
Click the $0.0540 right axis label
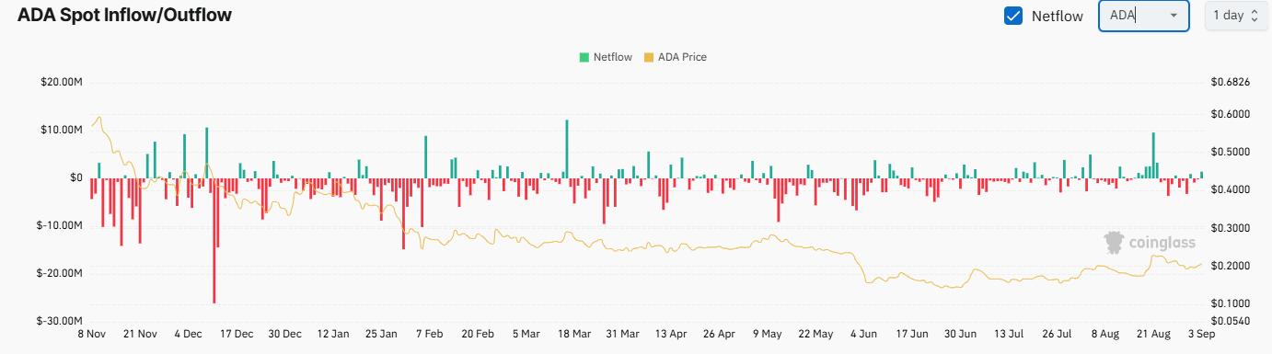coord(1232,321)
